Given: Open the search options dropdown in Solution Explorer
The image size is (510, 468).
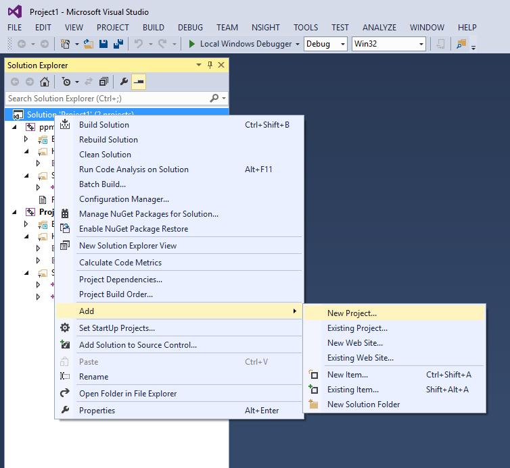Looking at the screenshot, I should [224, 98].
